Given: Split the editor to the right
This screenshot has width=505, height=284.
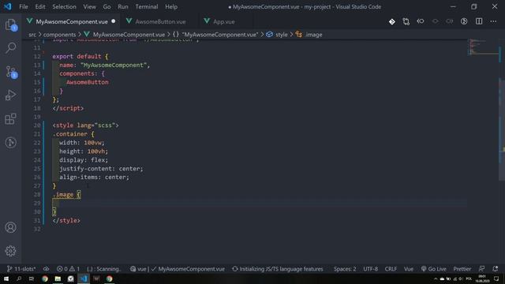Looking at the screenshot, I should click(479, 21).
